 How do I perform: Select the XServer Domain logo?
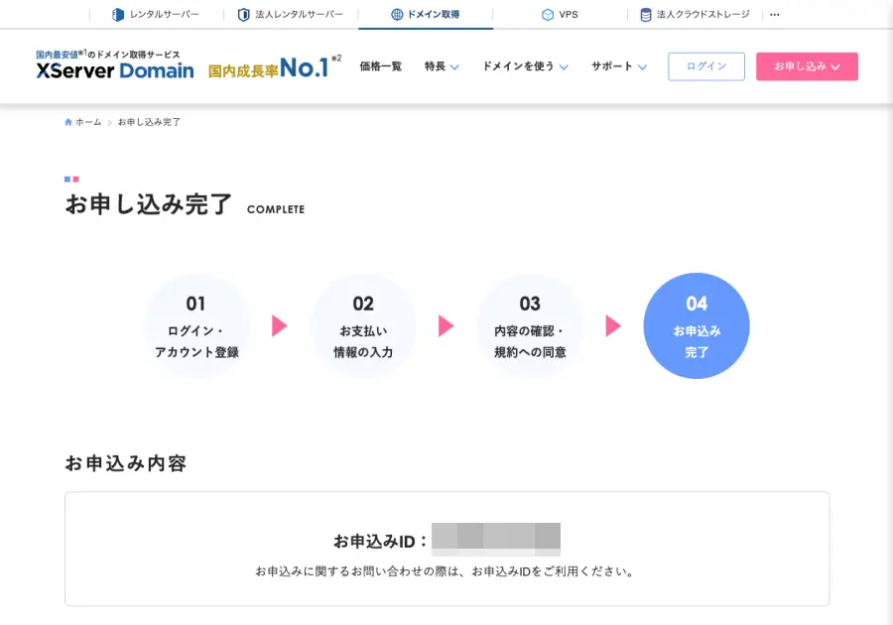[x=114, y=69]
